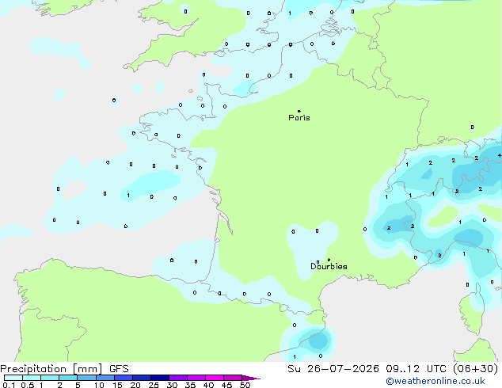
Task: Click the Dourbies location dot marker
Action: (329, 260)
